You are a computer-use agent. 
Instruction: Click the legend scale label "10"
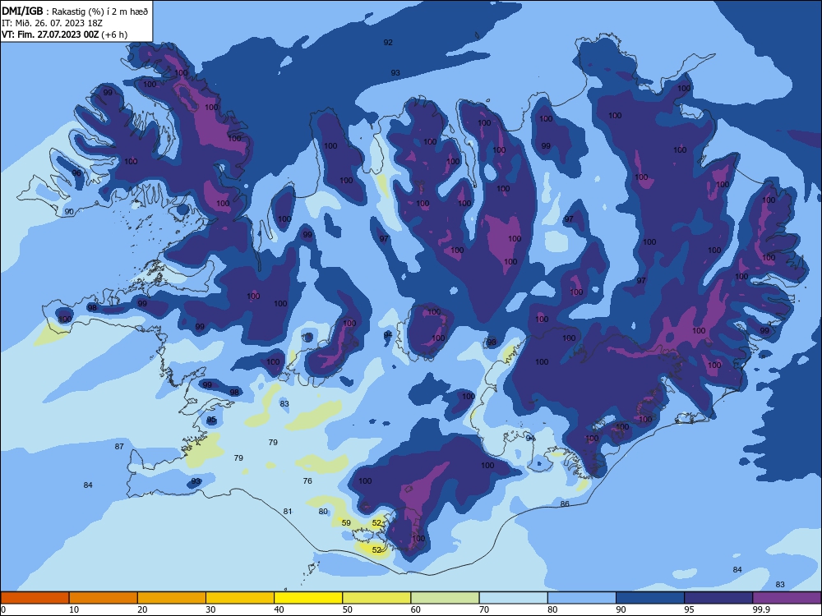point(74,609)
